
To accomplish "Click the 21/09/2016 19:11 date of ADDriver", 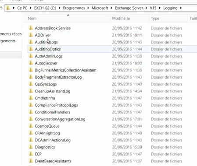I will pos(127,35).
